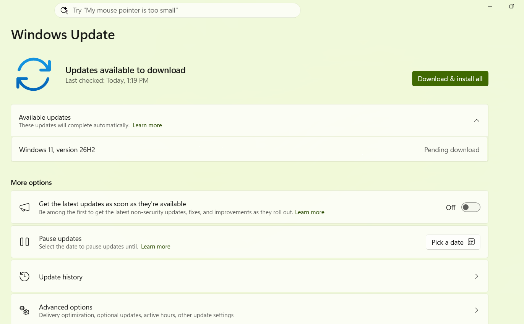
Task: Click the settings search input field
Action: [177, 10]
